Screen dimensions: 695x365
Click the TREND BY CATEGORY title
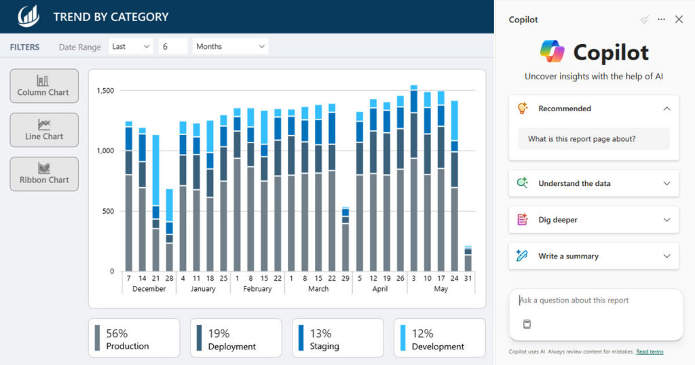click(111, 17)
